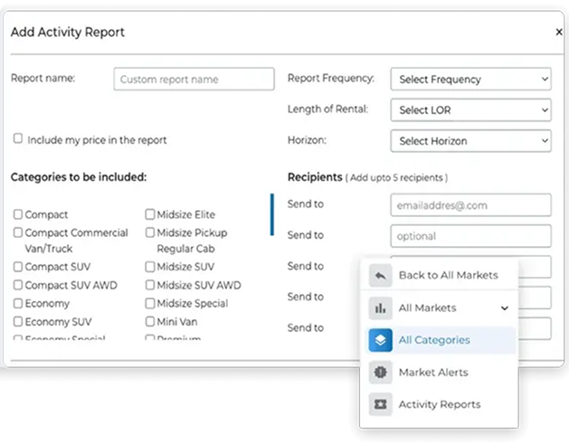Open Market Alerts from the menu
The image size is (569, 446).
click(x=439, y=372)
